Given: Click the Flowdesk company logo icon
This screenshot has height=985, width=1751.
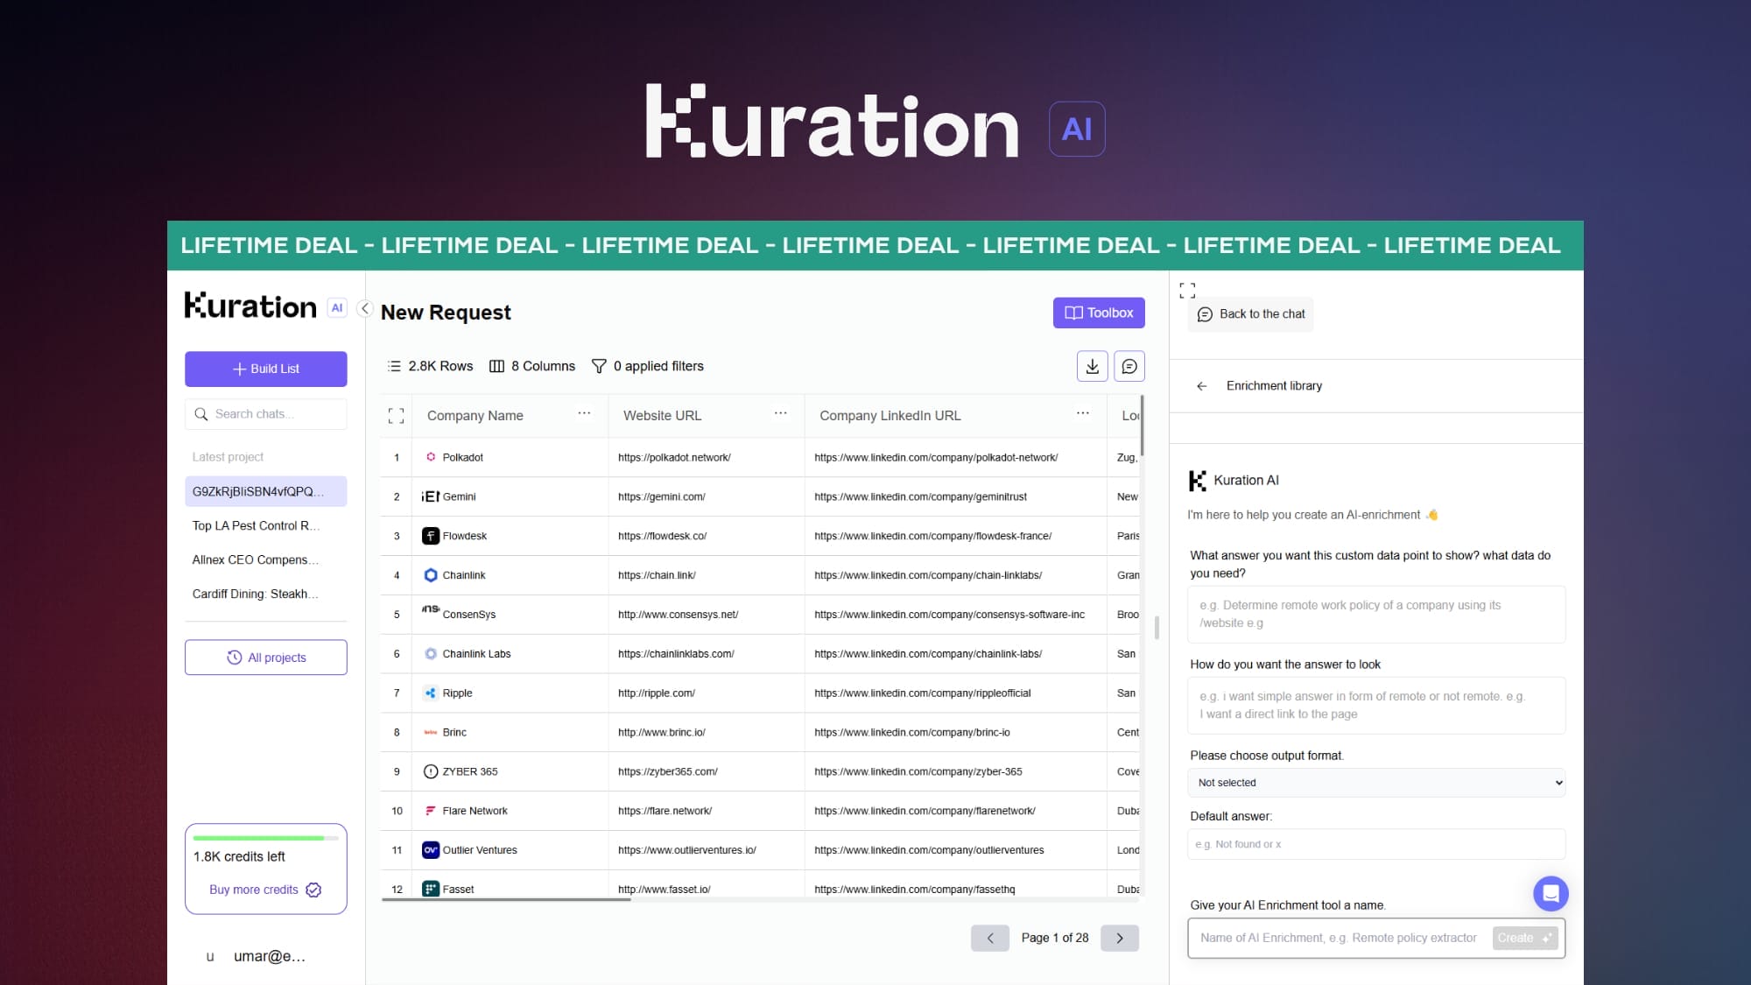Looking at the screenshot, I should click(431, 536).
